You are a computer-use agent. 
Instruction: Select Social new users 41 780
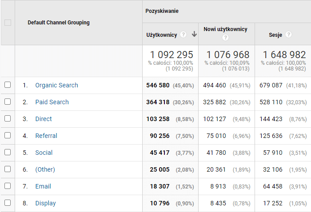coord(216,153)
